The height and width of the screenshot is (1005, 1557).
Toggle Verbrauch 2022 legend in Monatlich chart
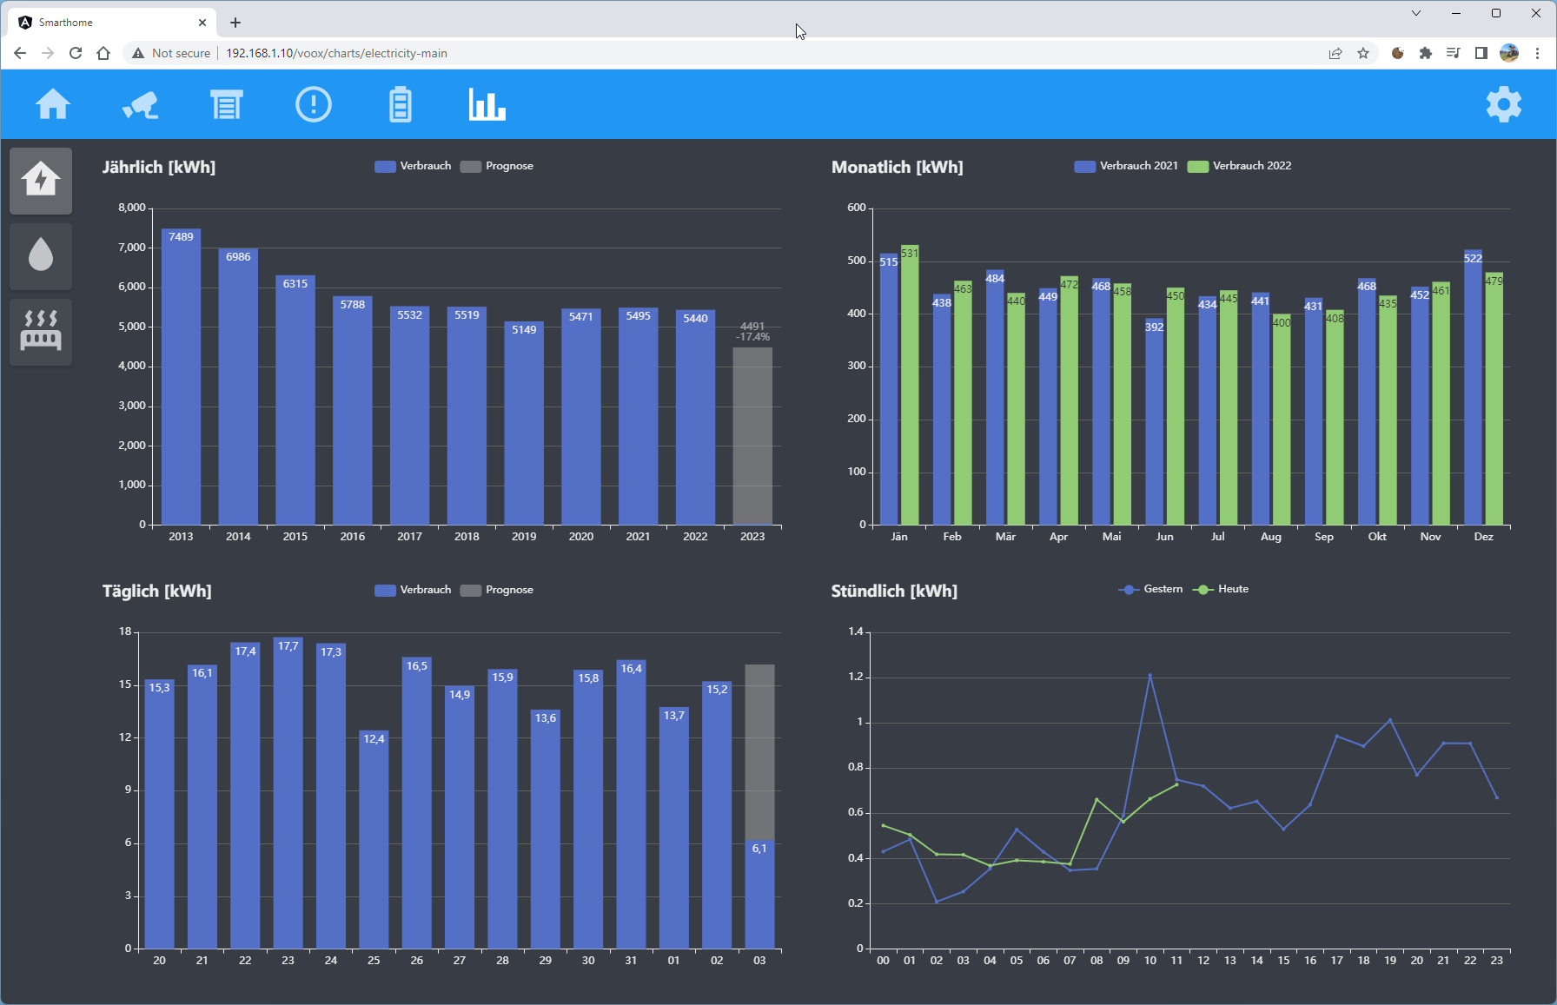click(x=1240, y=166)
